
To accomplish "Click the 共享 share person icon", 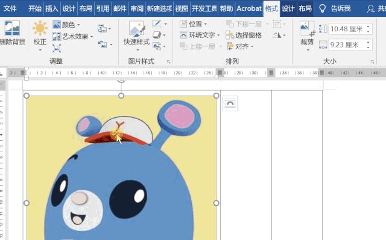I will (370, 9).
